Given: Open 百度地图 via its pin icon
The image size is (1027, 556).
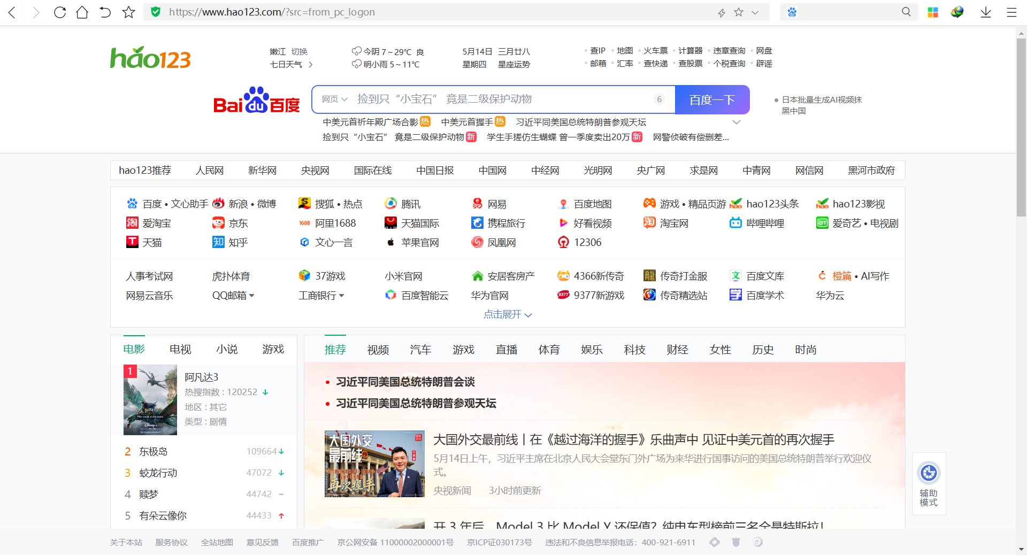Looking at the screenshot, I should point(563,204).
